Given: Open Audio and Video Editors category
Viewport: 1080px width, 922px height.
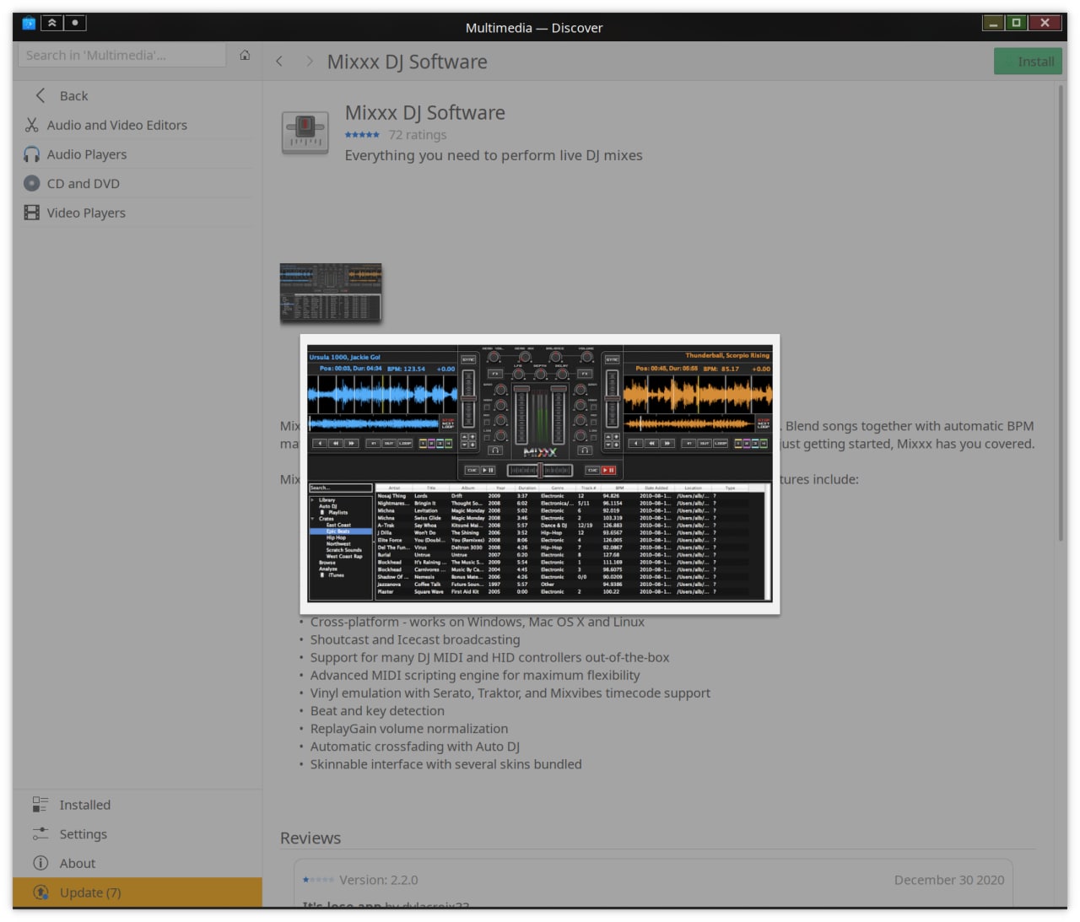Looking at the screenshot, I should click(x=138, y=125).
